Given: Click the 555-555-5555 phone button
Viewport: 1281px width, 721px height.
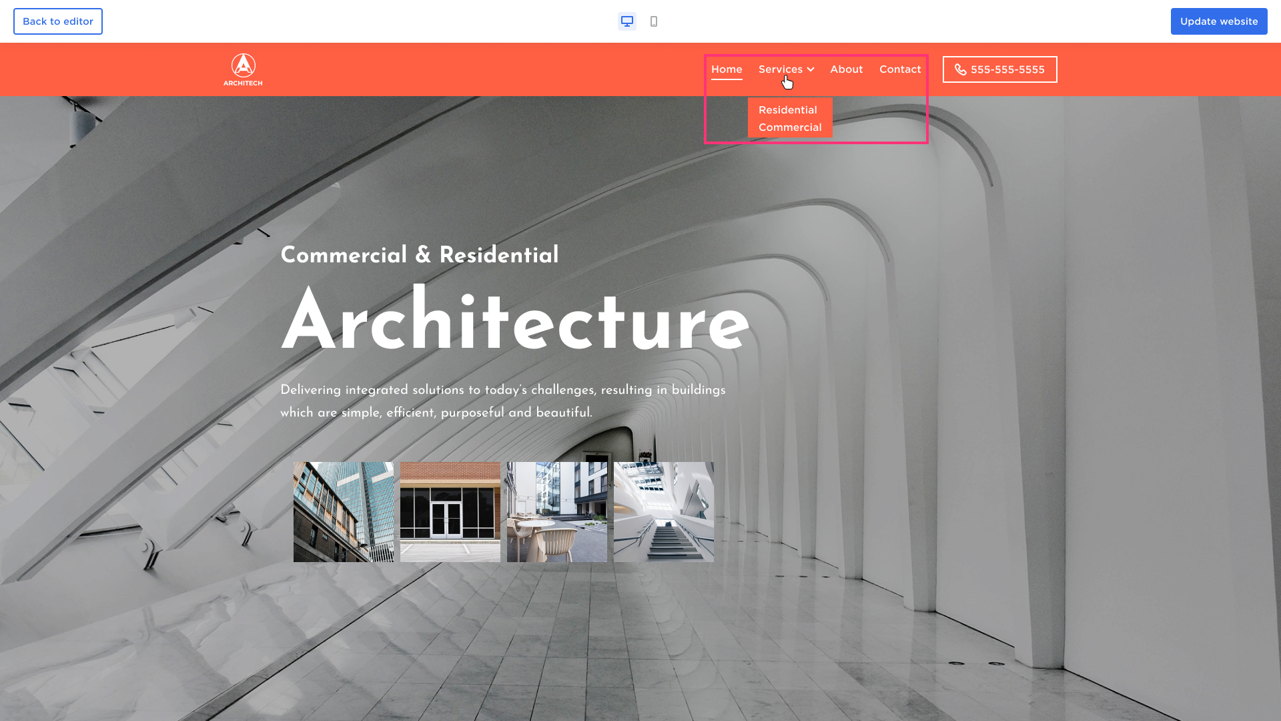Looking at the screenshot, I should click(1007, 69).
